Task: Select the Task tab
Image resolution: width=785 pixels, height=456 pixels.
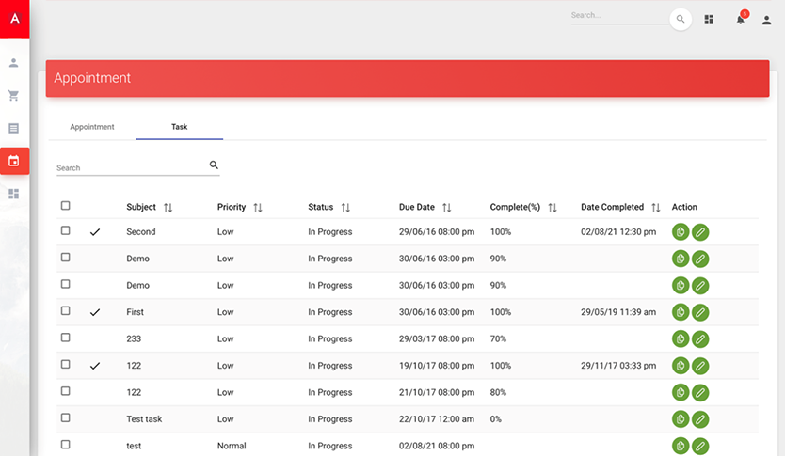Action: point(179,127)
